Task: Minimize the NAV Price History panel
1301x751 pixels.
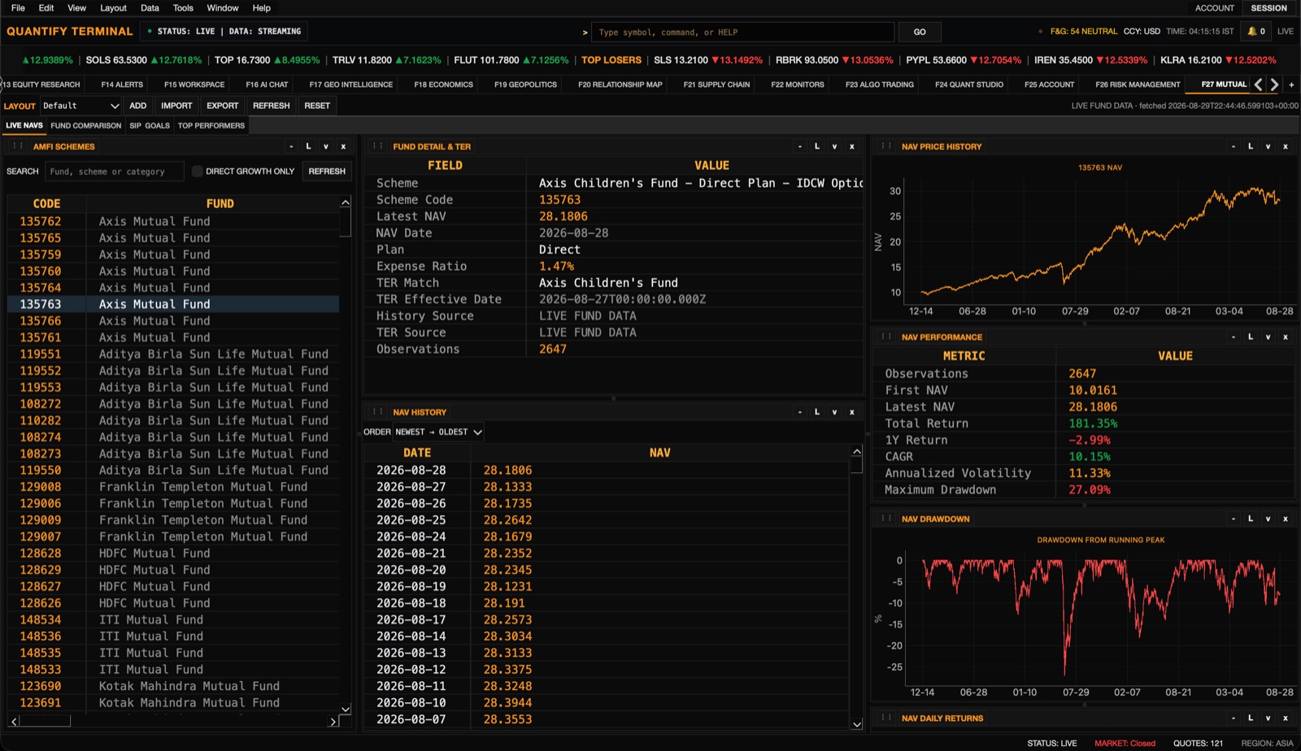Action: click(1234, 146)
